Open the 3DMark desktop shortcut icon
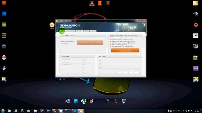The image size is (202, 113). [x=52, y=25]
